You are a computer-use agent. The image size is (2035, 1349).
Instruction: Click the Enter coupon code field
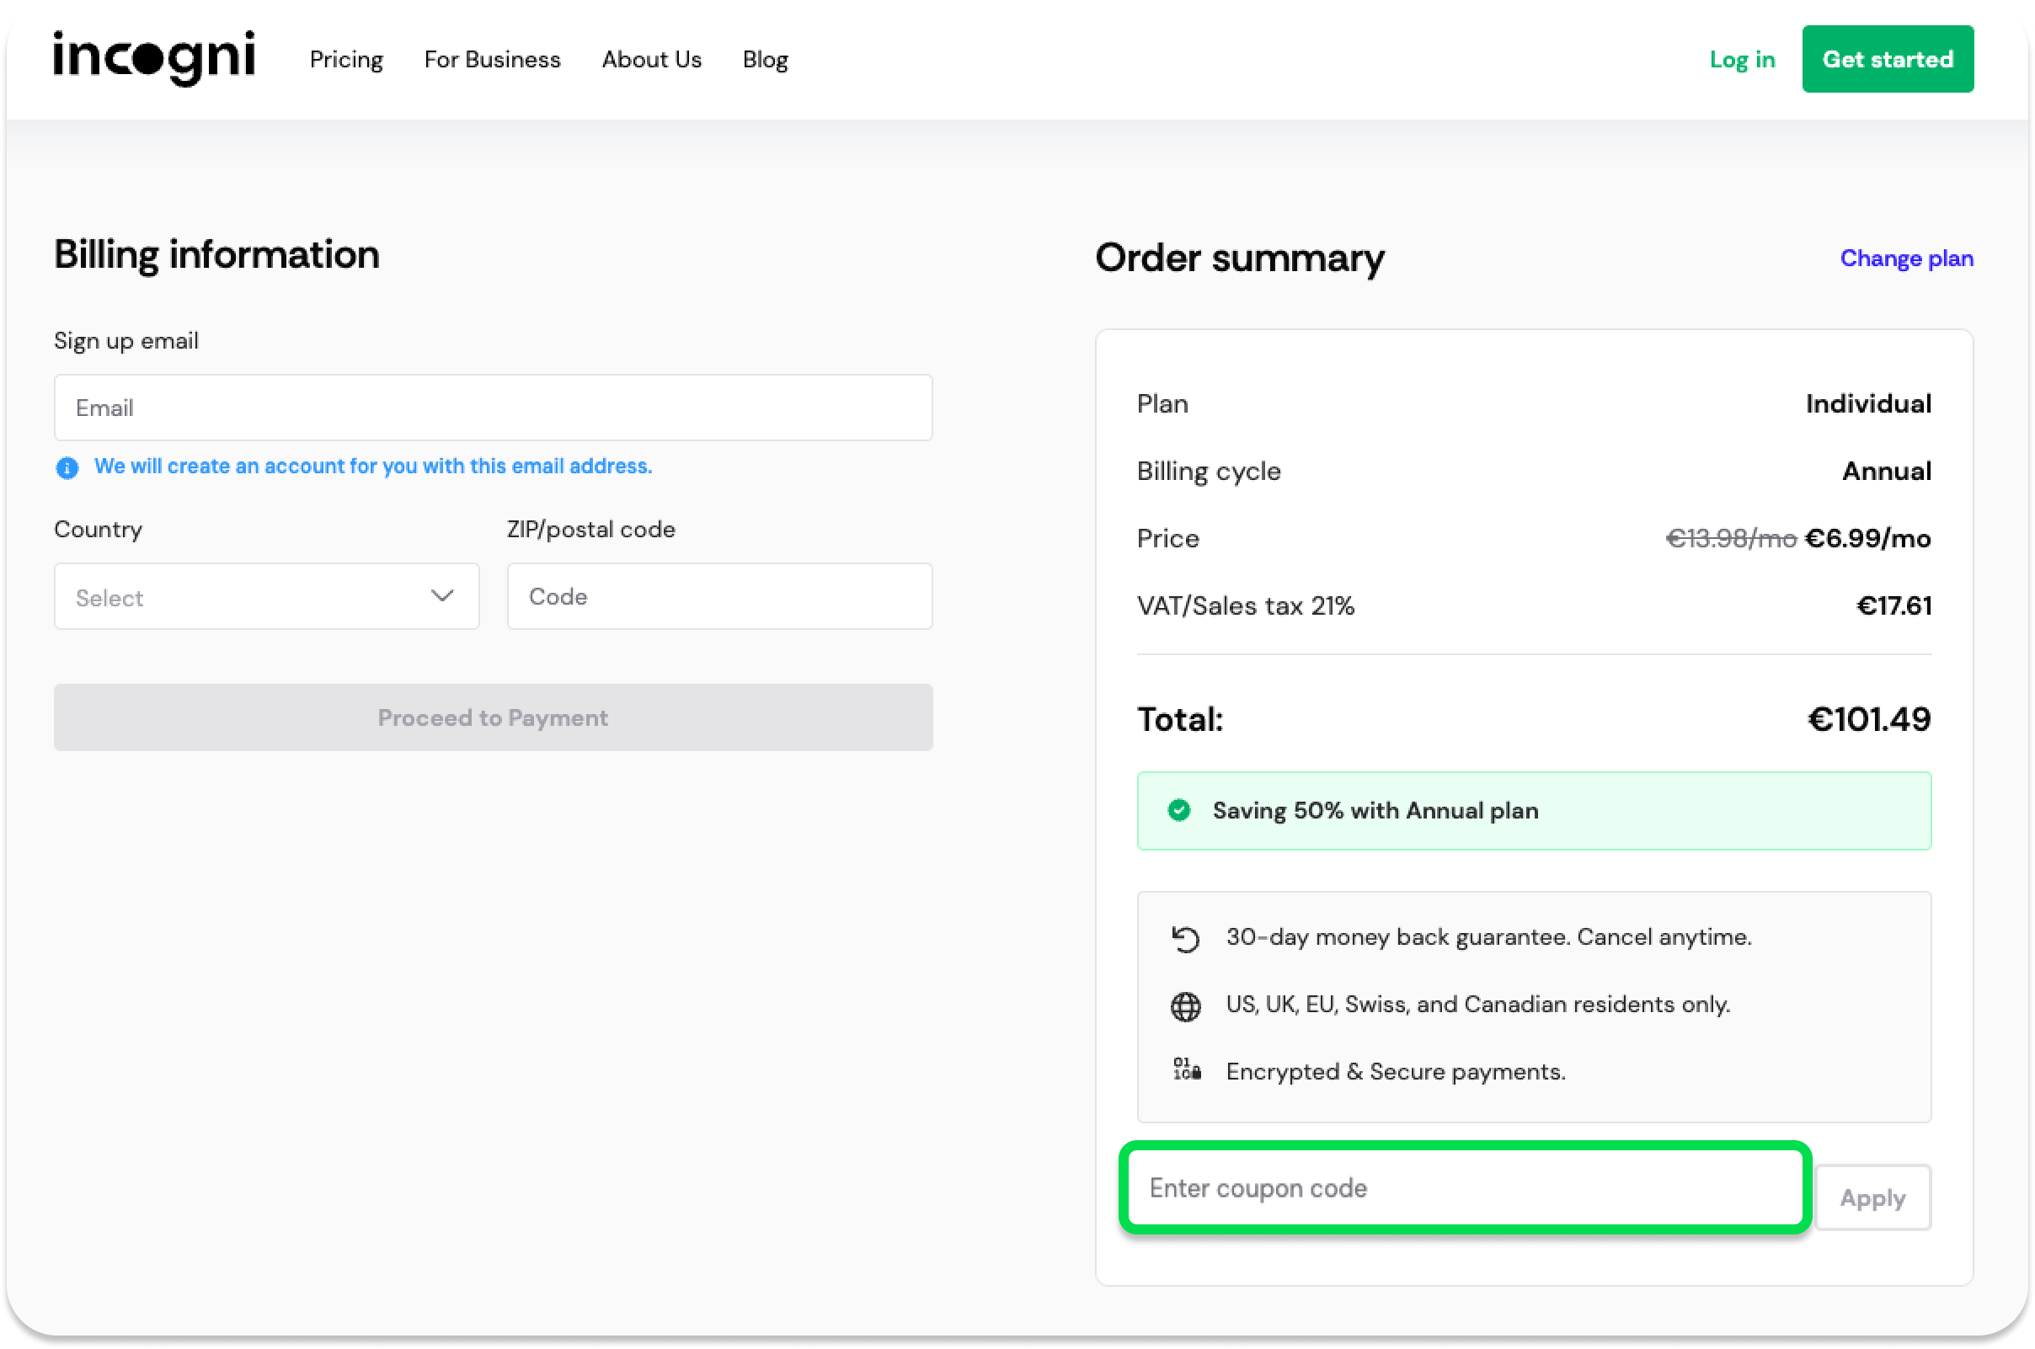click(x=1465, y=1188)
